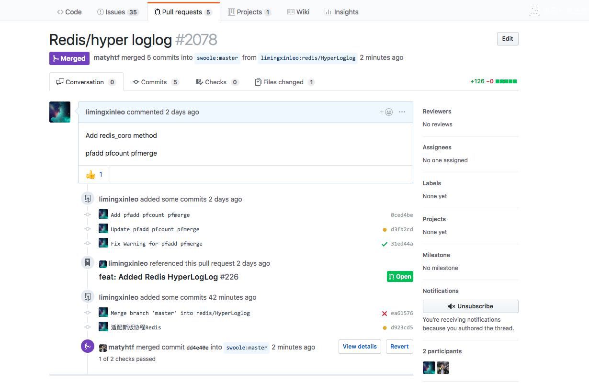
Task: Open comment options ellipsis menu
Action: point(402,112)
